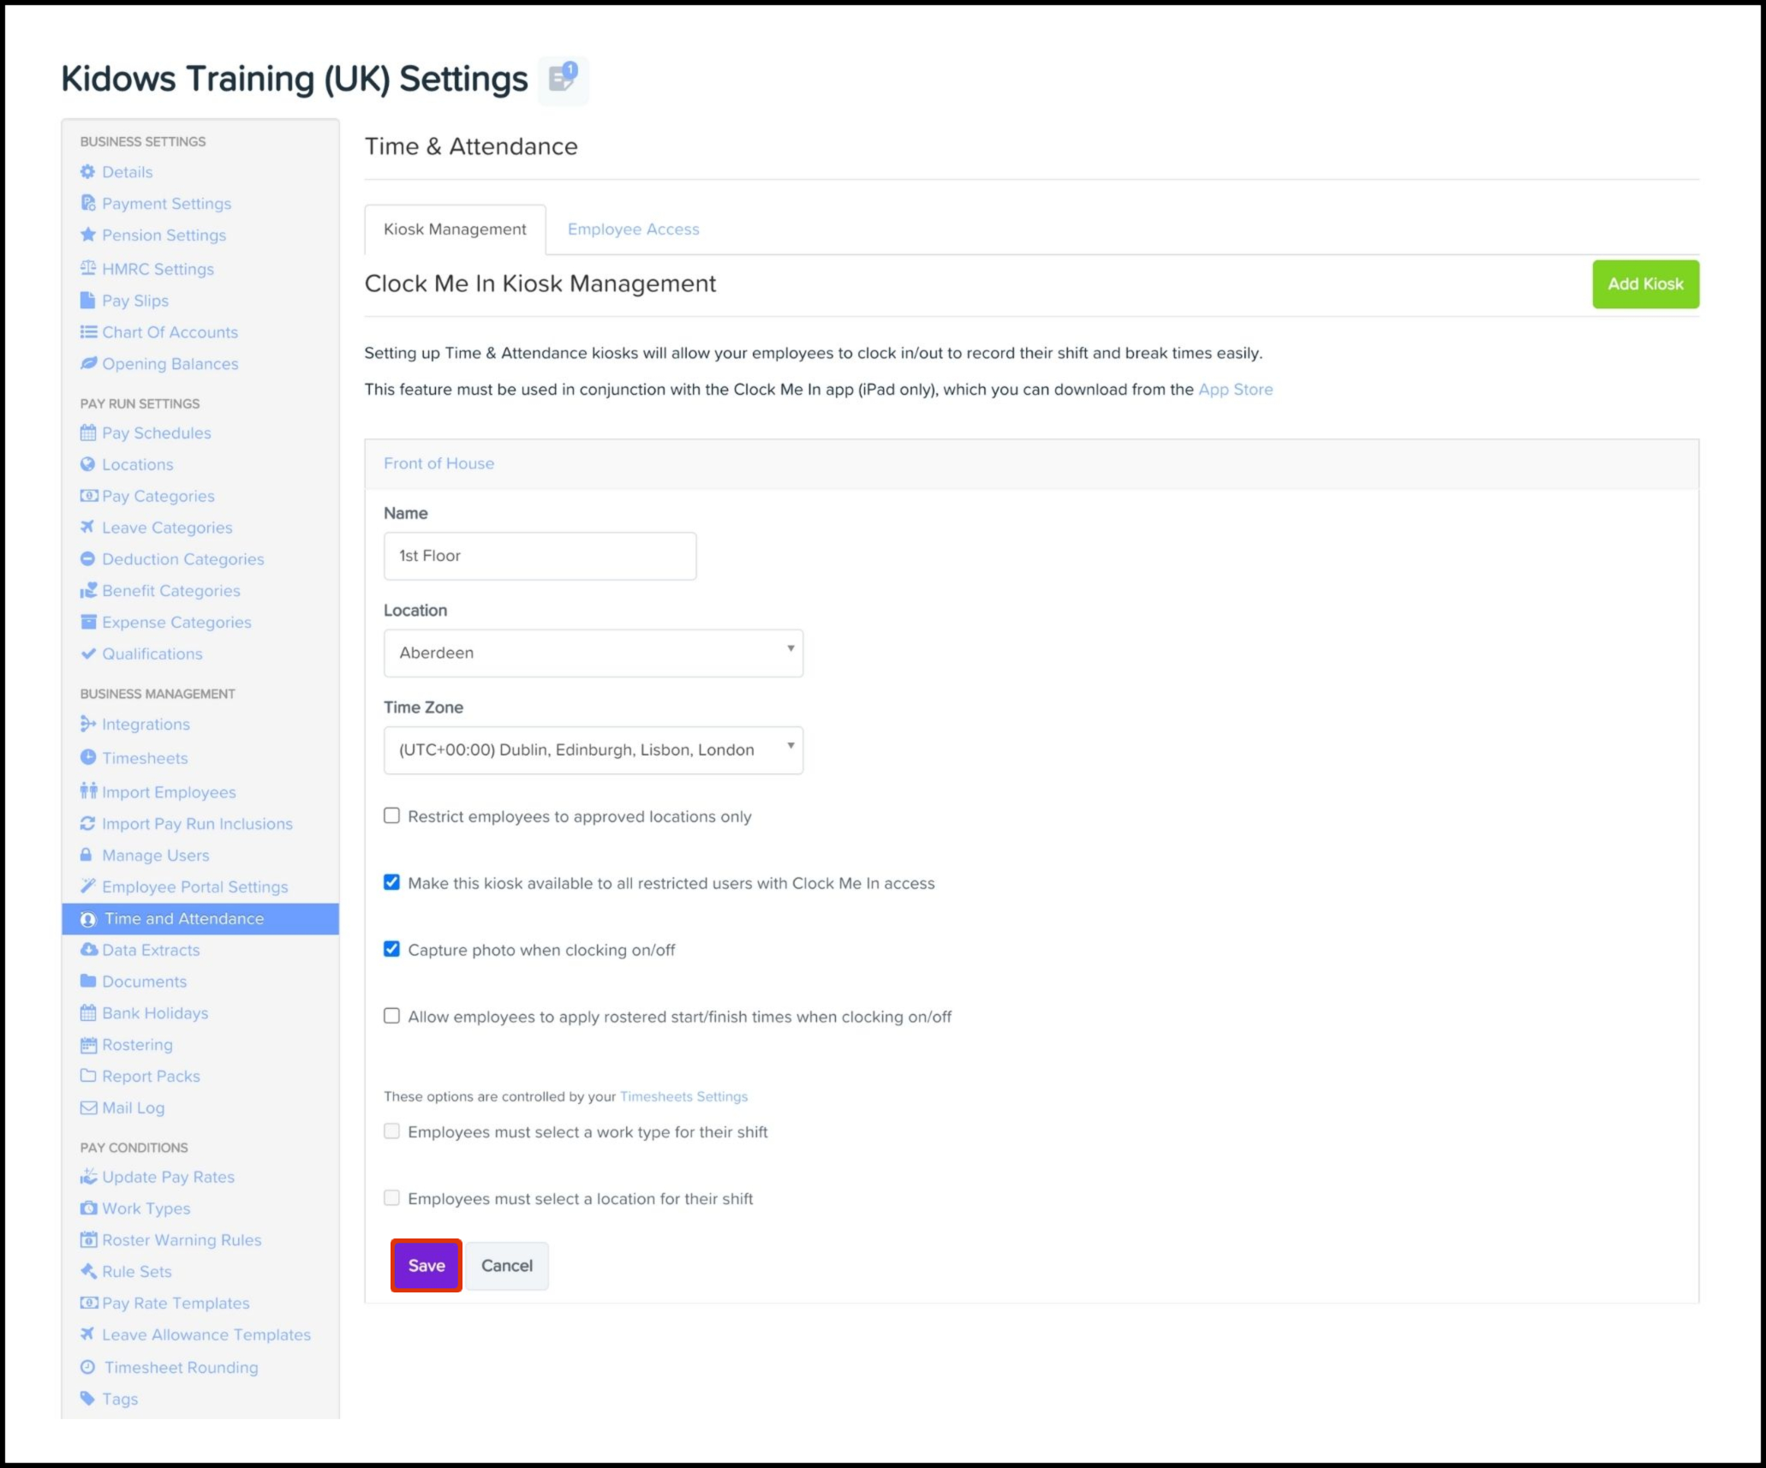Image resolution: width=1766 pixels, height=1468 pixels.
Task: Select the Kiosk Management tab
Action: (455, 230)
